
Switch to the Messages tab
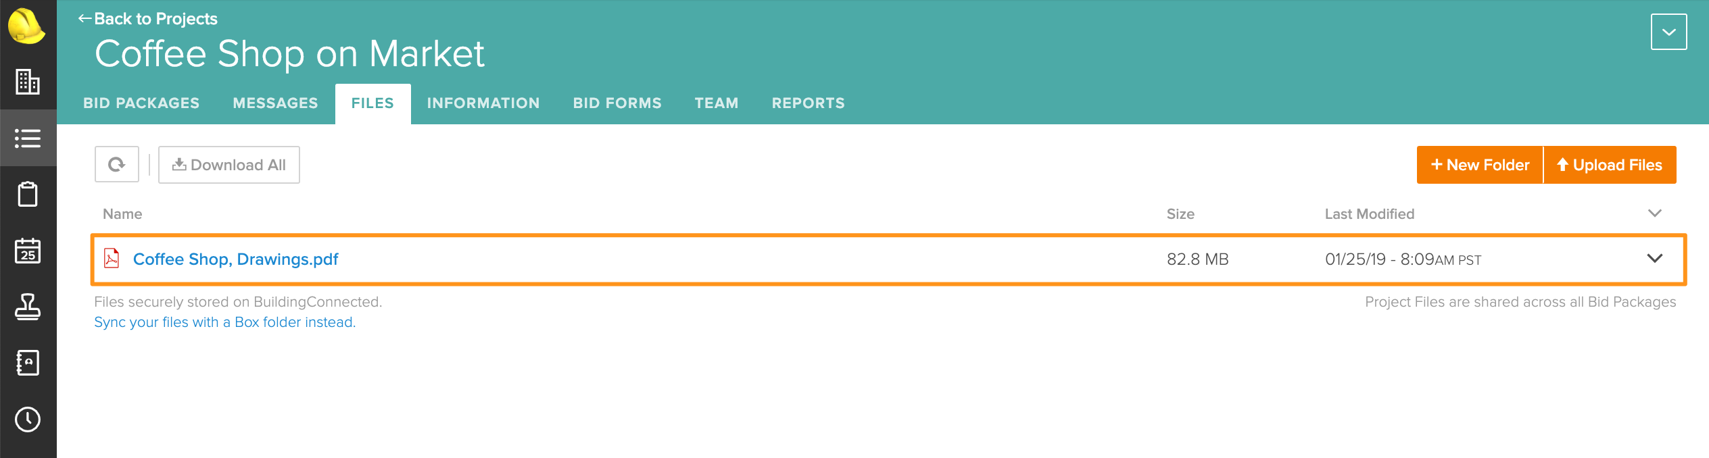point(275,103)
